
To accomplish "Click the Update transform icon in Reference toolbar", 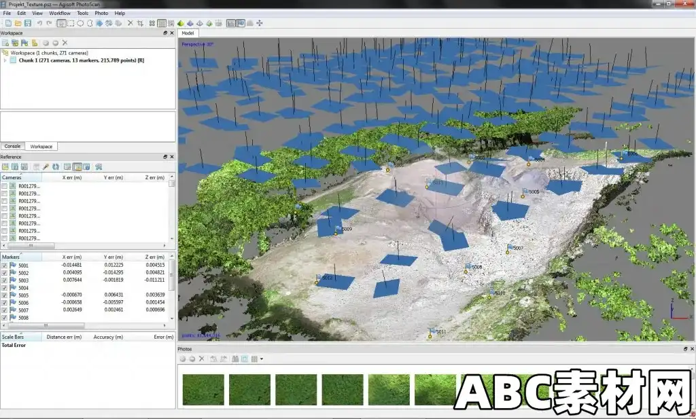I will pos(56,166).
